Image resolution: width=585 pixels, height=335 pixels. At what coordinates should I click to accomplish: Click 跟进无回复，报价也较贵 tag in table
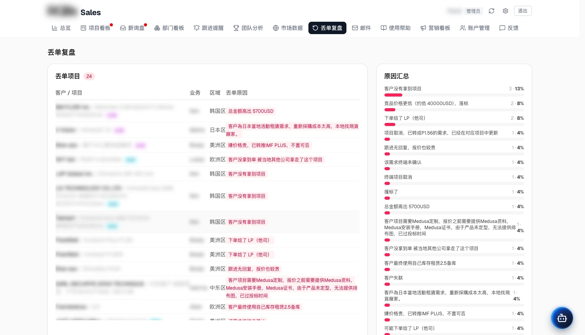point(254,269)
